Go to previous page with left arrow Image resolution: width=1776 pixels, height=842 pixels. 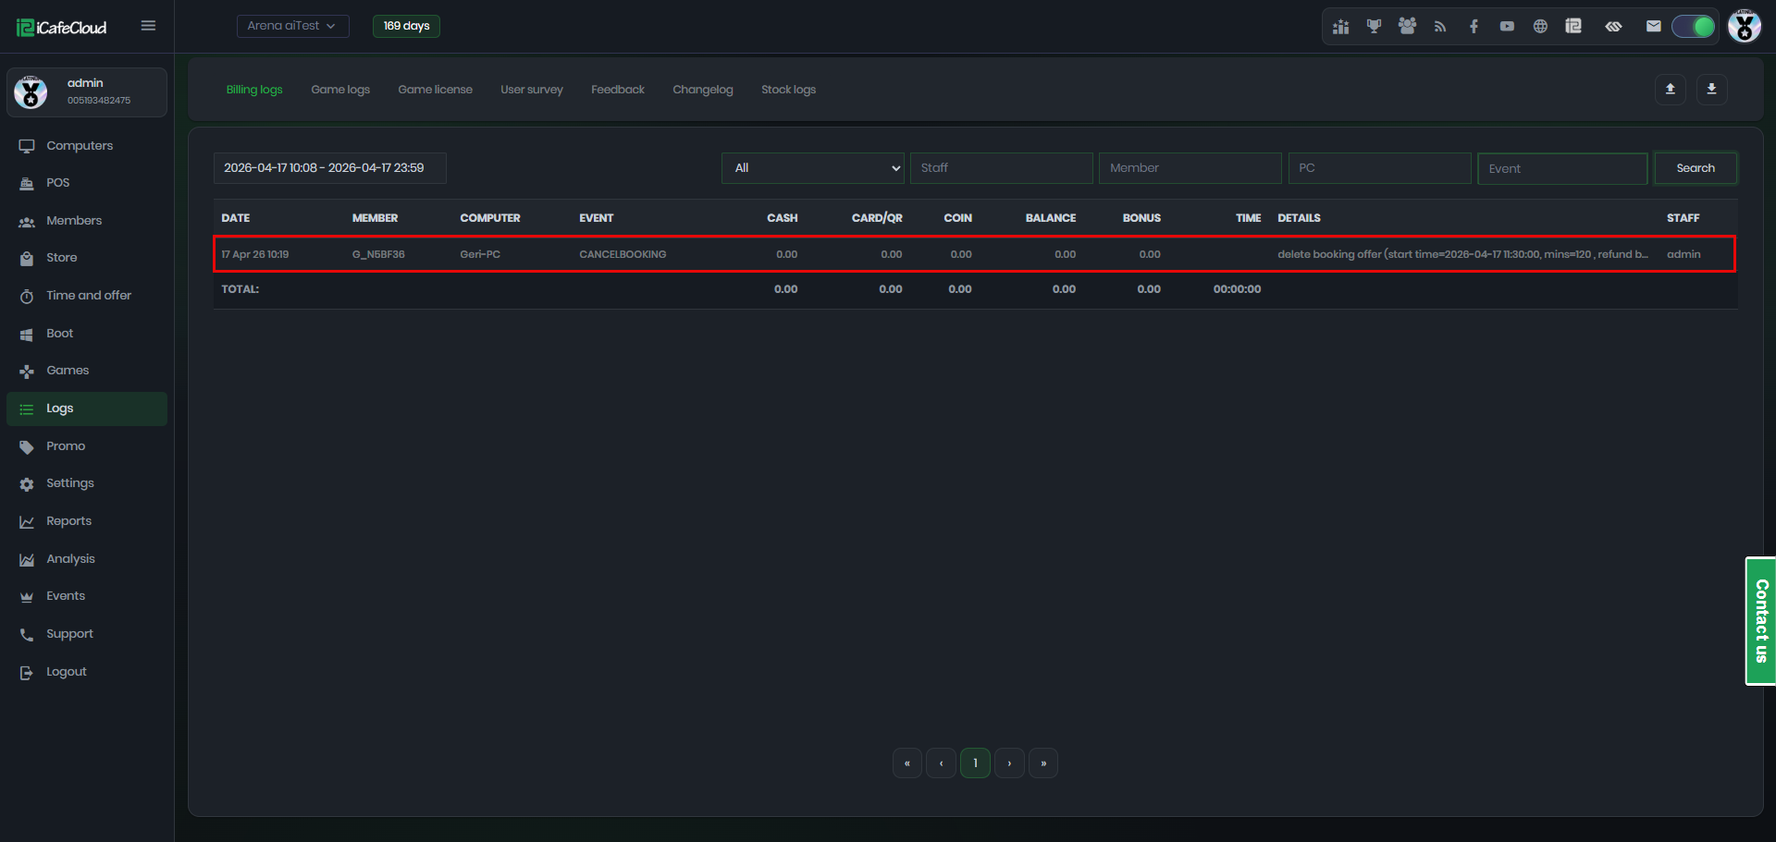click(941, 763)
